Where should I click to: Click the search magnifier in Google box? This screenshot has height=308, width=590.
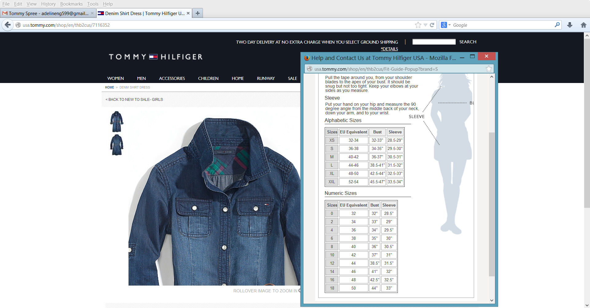pyautogui.click(x=557, y=25)
